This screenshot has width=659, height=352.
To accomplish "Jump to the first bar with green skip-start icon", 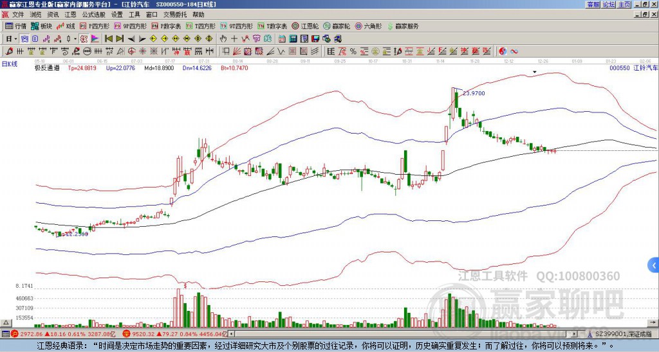I will pyautogui.click(x=108, y=39).
